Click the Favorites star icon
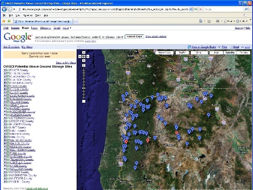 coord(4,21)
